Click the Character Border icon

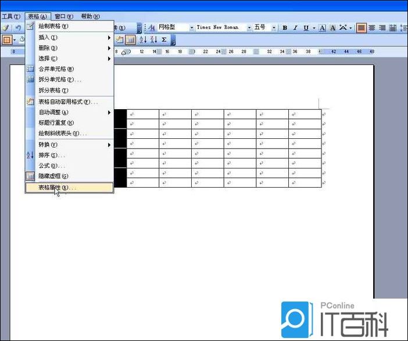pos(322,27)
